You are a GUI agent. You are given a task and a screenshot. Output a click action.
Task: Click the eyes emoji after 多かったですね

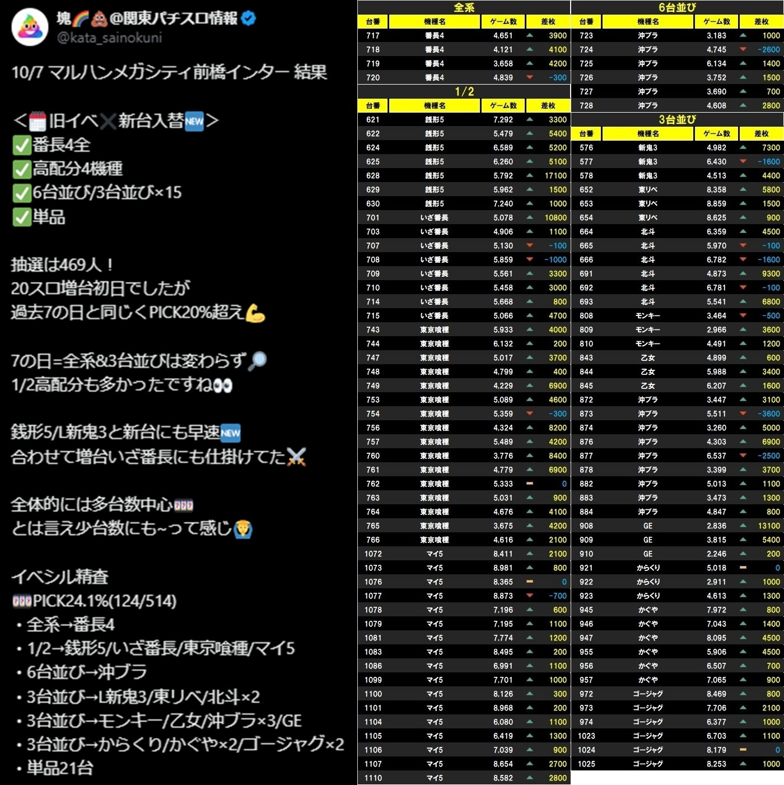pos(222,385)
